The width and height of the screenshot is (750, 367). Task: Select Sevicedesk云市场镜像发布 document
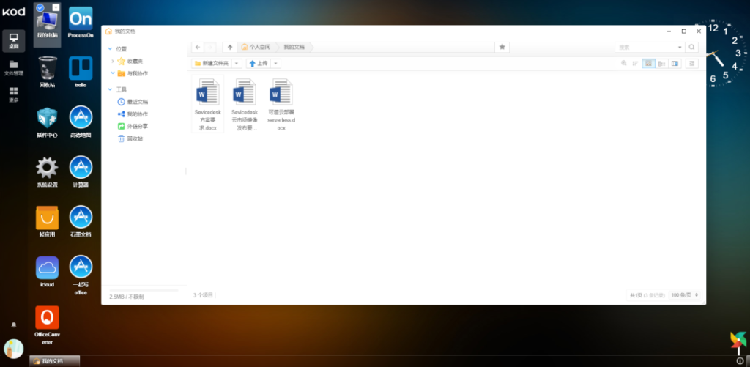click(x=245, y=104)
